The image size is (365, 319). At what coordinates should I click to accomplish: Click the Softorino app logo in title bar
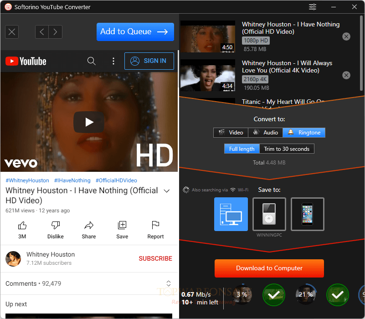tap(8, 7)
